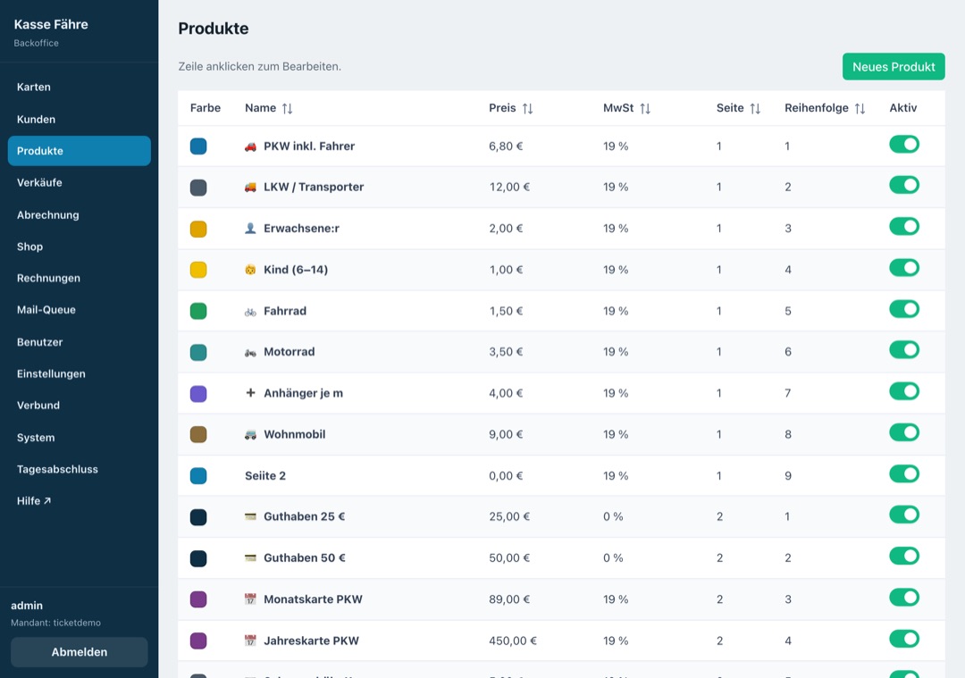Viewport: 965px width, 678px height.
Task: Sort by Reihenfolge using the arrows icon
Action: point(860,108)
